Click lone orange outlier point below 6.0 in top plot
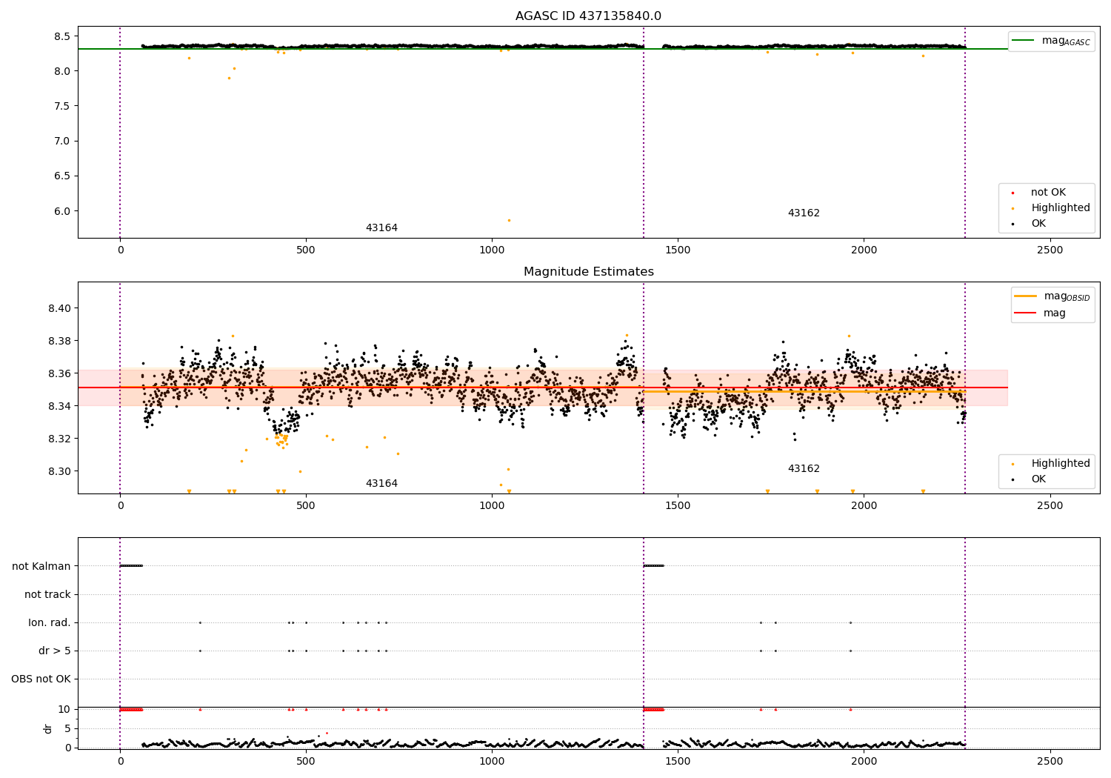This screenshot has width=1111, height=778. click(x=509, y=220)
